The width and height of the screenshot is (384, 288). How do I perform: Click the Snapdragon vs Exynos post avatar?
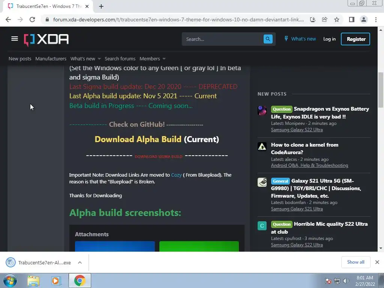coord(262,111)
